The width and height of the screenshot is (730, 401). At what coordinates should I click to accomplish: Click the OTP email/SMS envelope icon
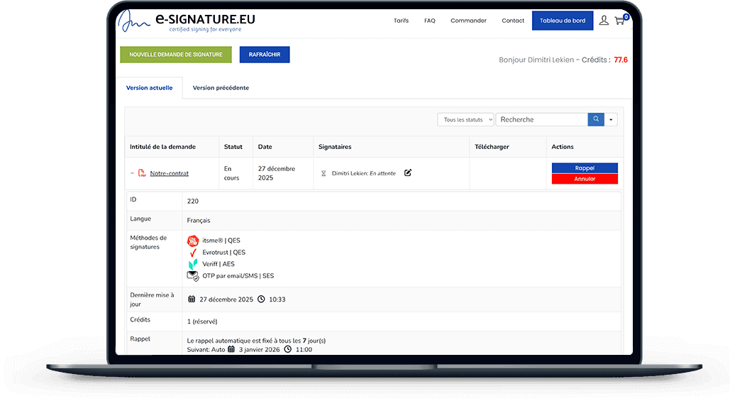click(x=192, y=276)
